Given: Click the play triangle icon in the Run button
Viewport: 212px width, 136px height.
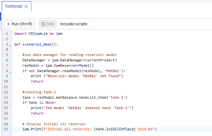Looking at the screenshot, I should coord(9,24).
